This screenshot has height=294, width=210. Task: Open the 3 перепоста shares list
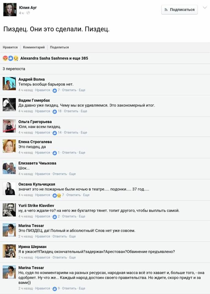click(x=14, y=69)
